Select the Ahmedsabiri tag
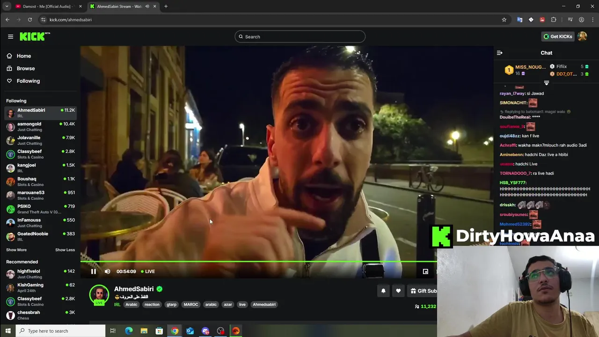 264,304
